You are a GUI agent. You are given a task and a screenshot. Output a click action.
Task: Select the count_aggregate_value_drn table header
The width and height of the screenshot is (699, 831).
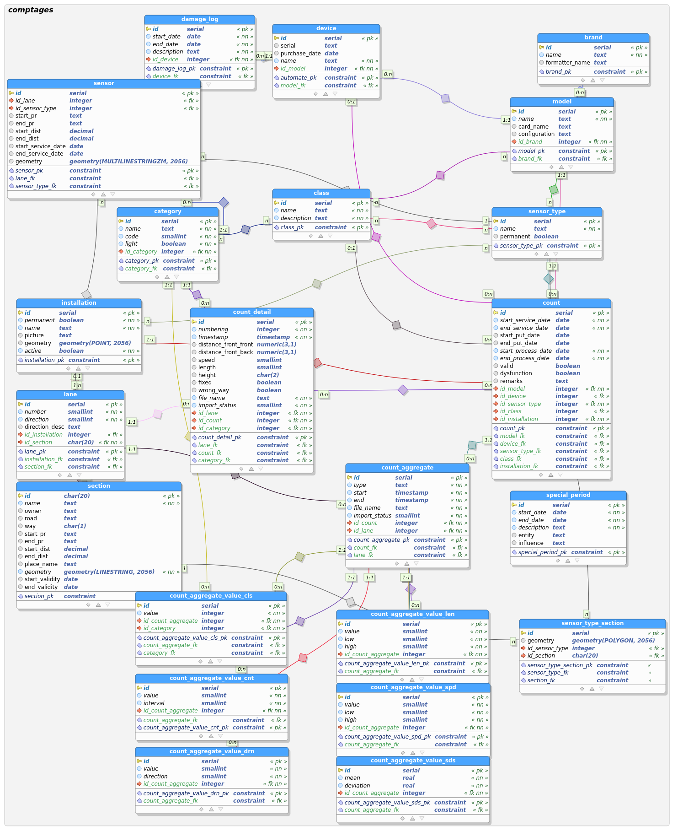click(x=212, y=751)
